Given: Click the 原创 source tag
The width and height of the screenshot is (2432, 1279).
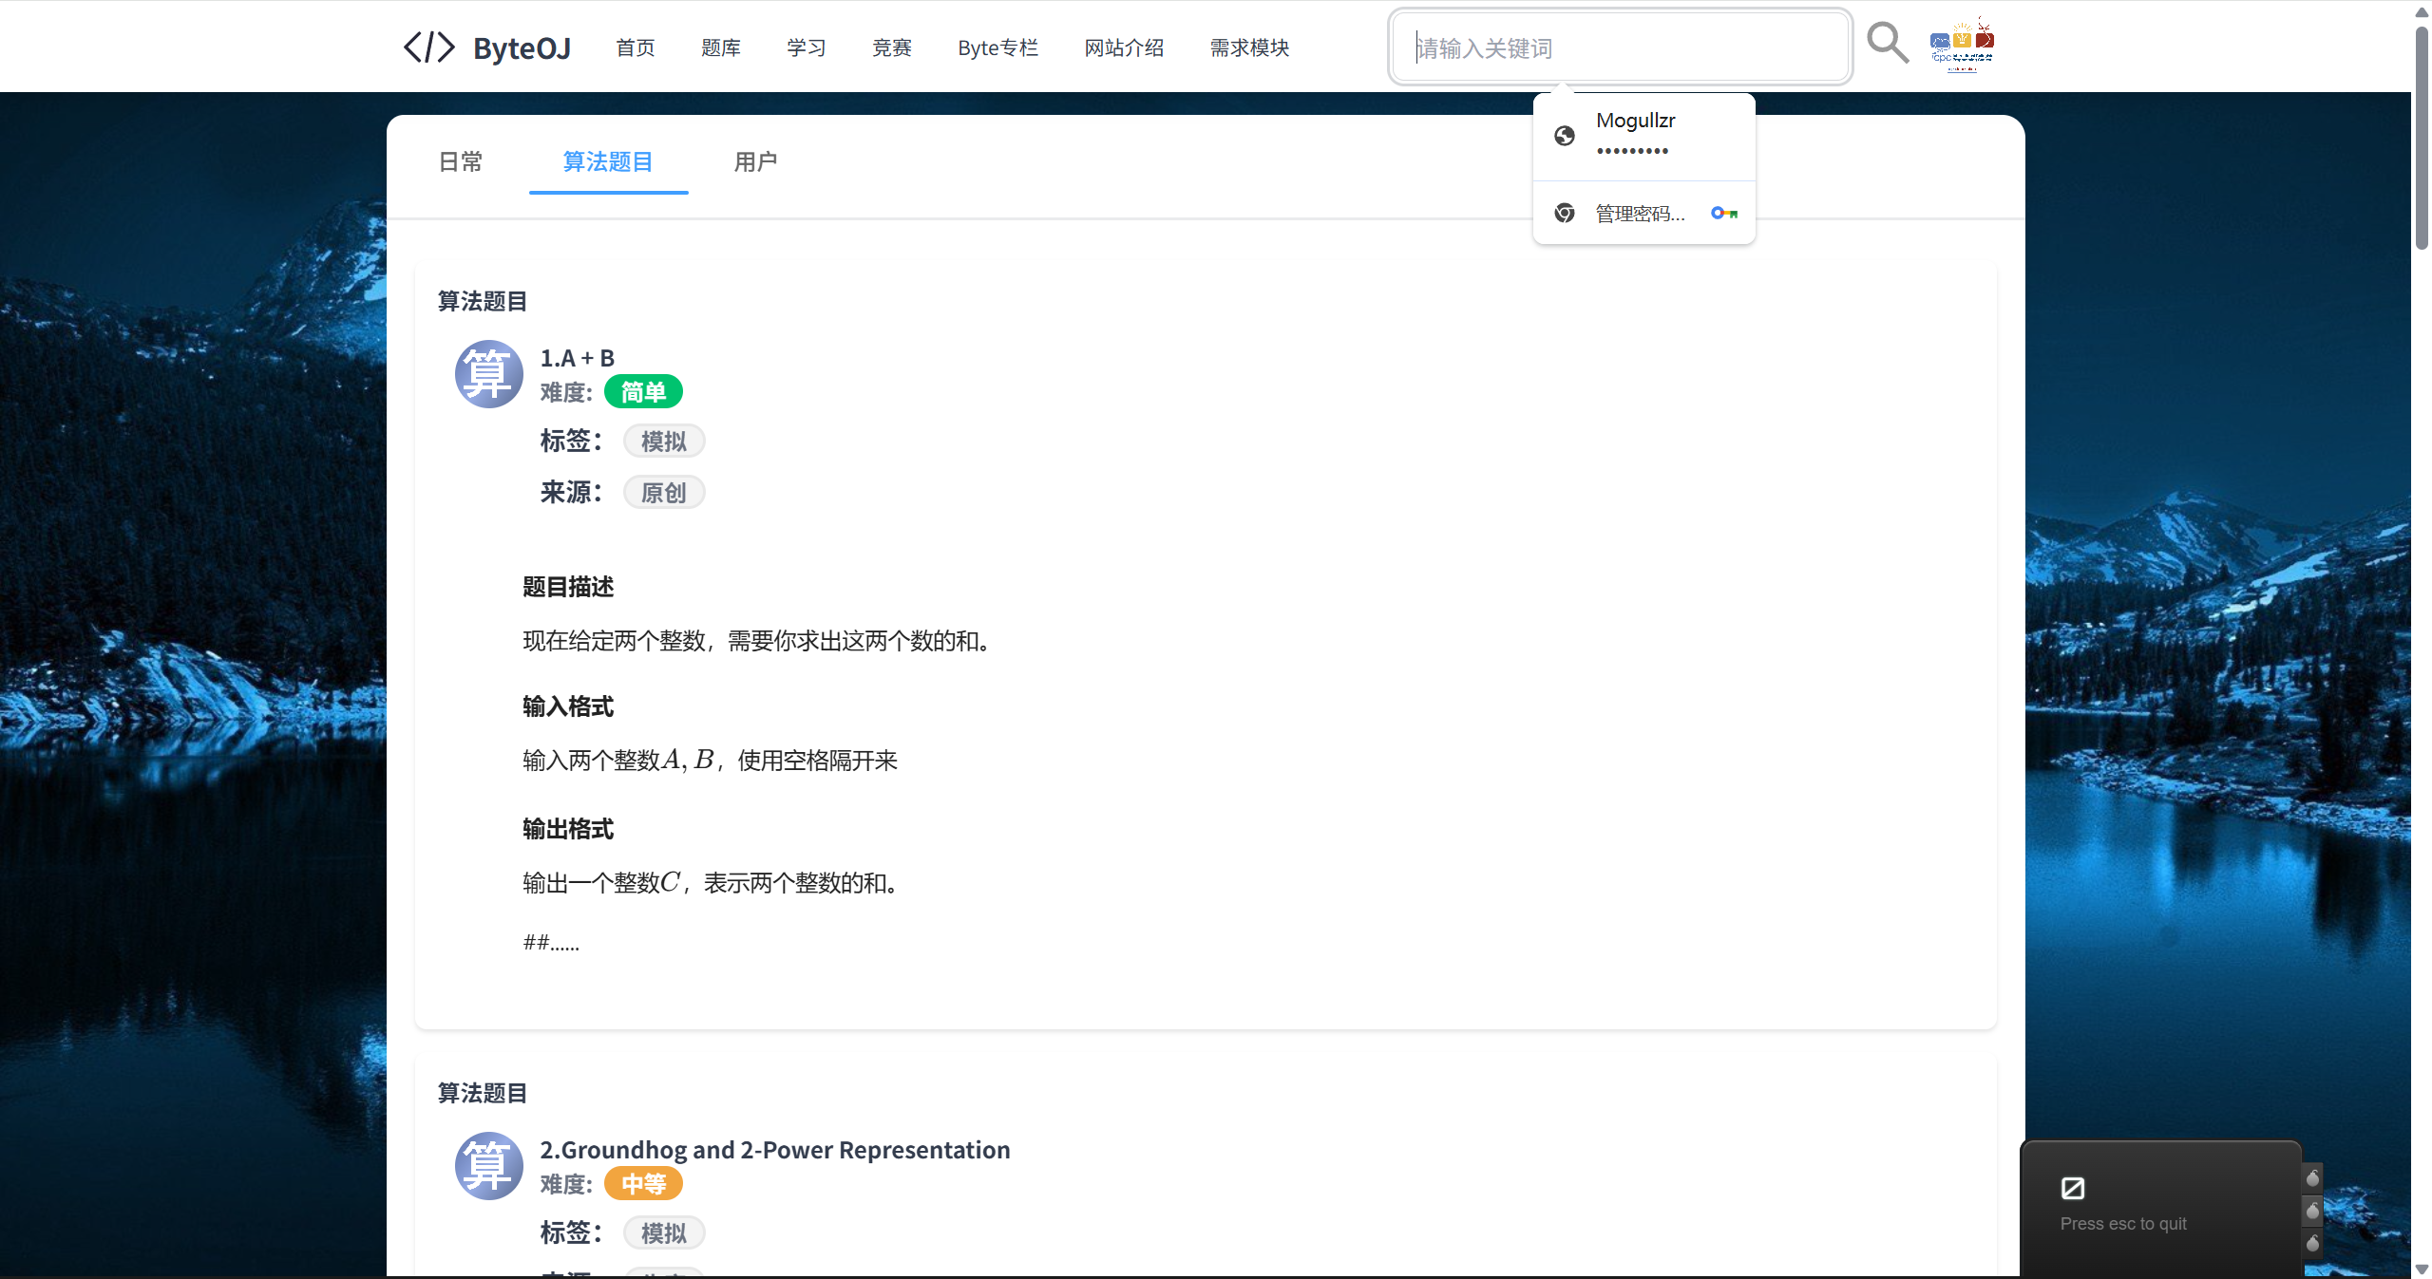Looking at the screenshot, I should (x=663, y=493).
